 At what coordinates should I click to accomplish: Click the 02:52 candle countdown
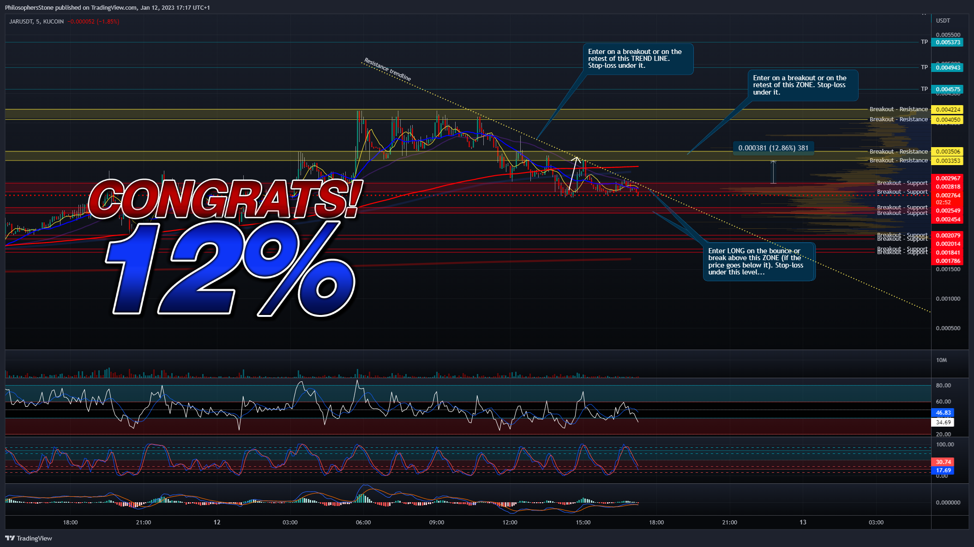944,202
